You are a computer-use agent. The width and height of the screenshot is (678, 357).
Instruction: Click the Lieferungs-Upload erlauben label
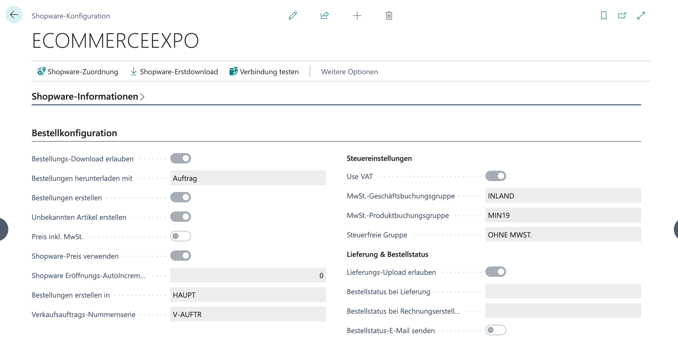click(x=391, y=272)
